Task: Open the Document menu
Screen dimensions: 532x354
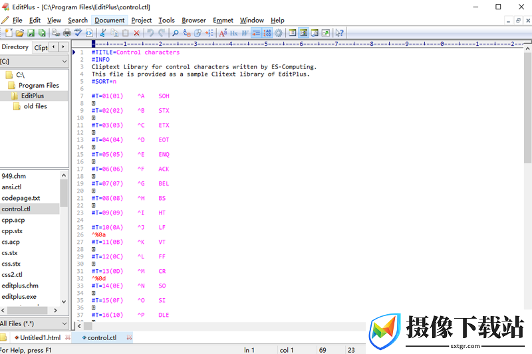Action: tap(110, 21)
